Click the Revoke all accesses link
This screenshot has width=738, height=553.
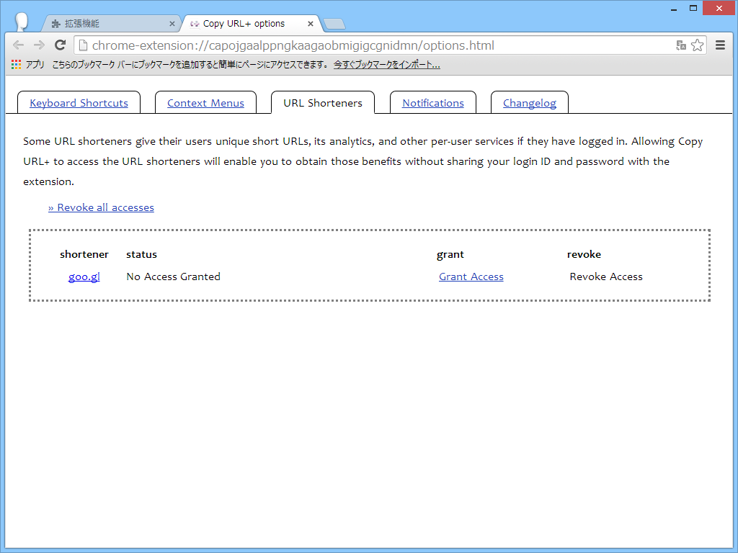point(101,207)
